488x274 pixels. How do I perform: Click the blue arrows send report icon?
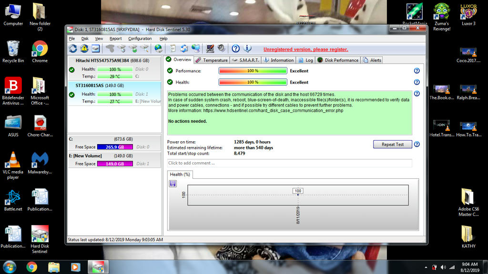click(184, 49)
